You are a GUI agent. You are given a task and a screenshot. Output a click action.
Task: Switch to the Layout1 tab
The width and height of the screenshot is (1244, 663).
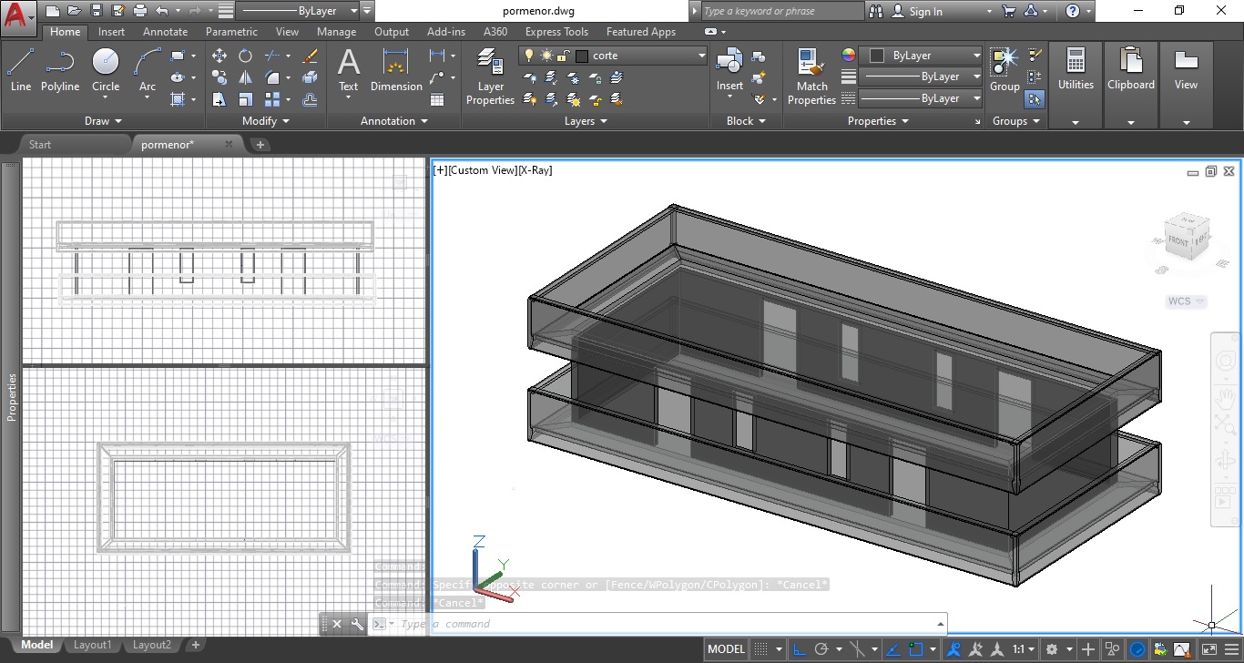[91, 645]
